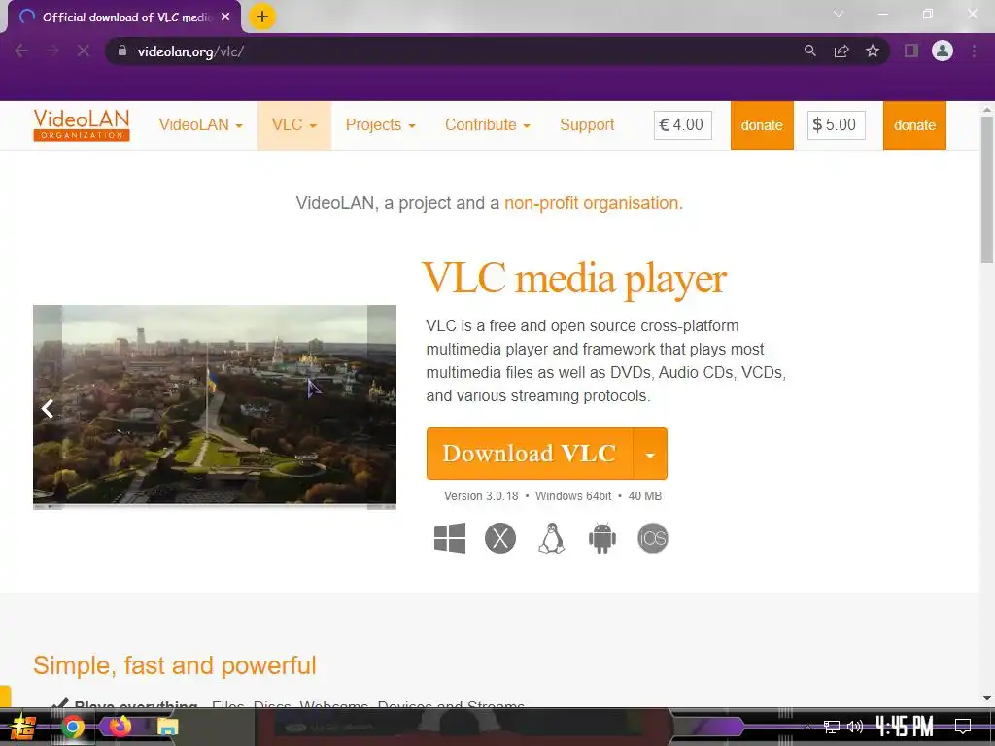Open the Chrome profile avatar
The width and height of the screenshot is (995, 746).
coord(943,51)
